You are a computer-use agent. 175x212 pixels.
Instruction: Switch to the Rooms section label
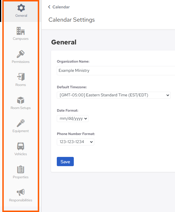[x=21, y=85]
